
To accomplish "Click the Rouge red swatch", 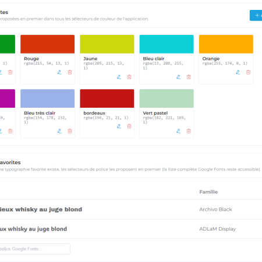I will click(x=48, y=44).
